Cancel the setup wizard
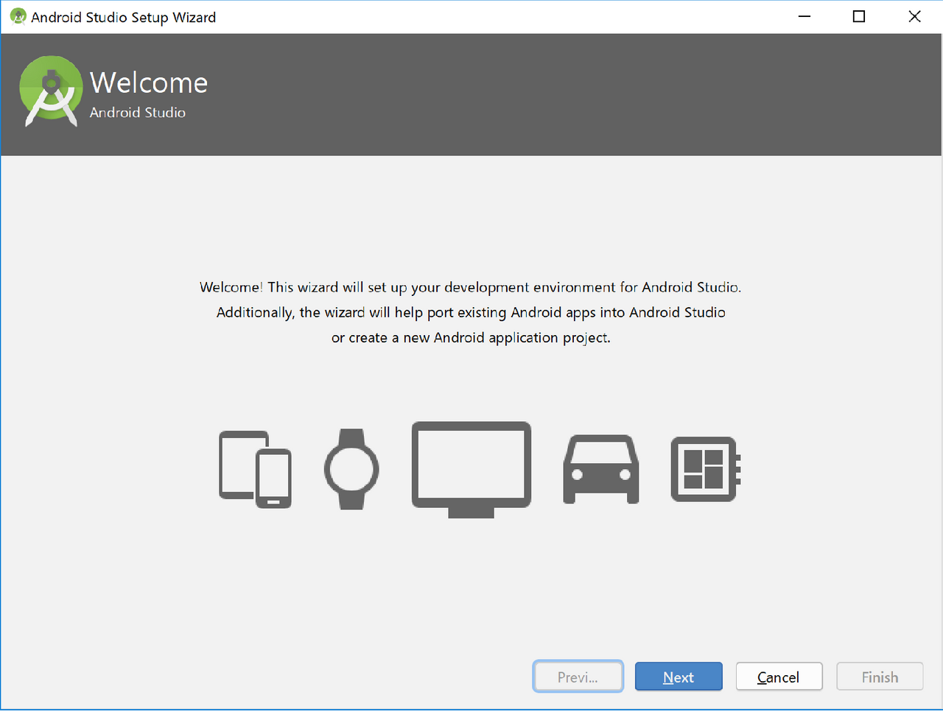This screenshot has width=943, height=712. pos(779,677)
